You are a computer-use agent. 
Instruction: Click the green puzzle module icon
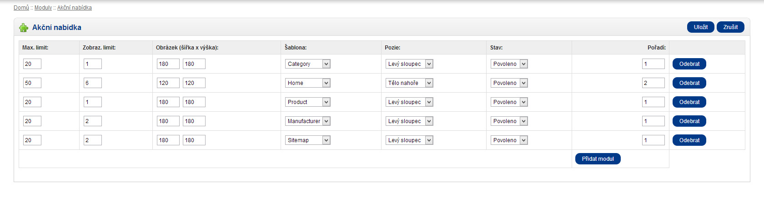click(24, 28)
